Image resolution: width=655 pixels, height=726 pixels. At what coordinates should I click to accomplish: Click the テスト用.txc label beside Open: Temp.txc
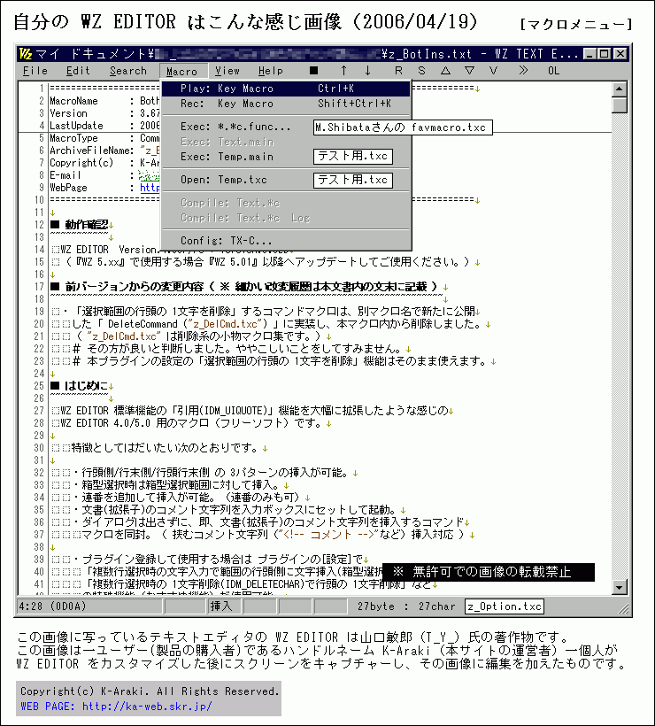(x=353, y=180)
